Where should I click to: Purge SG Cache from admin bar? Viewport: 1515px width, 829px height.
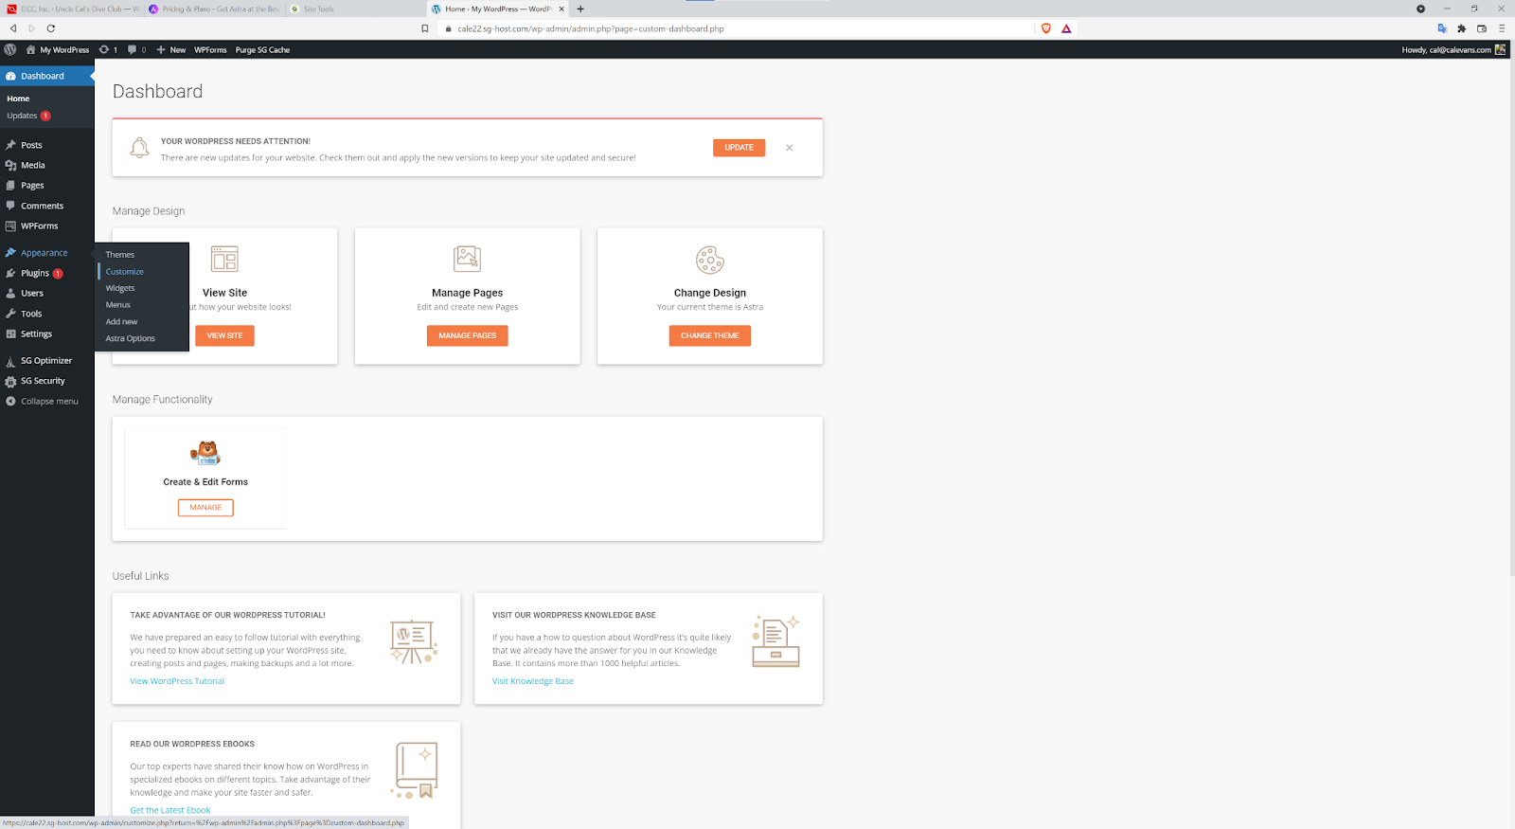point(262,49)
